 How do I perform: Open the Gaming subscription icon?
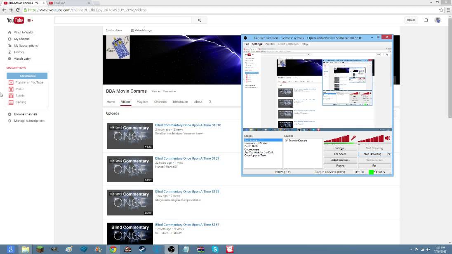point(11,102)
